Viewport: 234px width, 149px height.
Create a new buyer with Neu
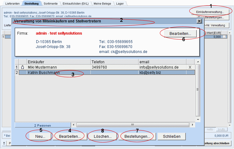(x=39, y=137)
